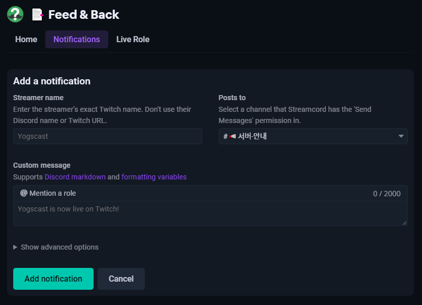Open the Posts to channel dropdown
The width and height of the screenshot is (422, 305).
click(x=313, y=136)
